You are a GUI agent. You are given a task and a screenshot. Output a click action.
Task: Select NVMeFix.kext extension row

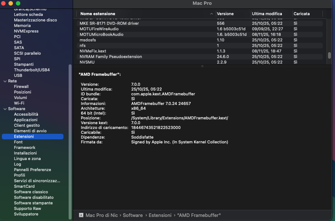(x=200, y=51)
